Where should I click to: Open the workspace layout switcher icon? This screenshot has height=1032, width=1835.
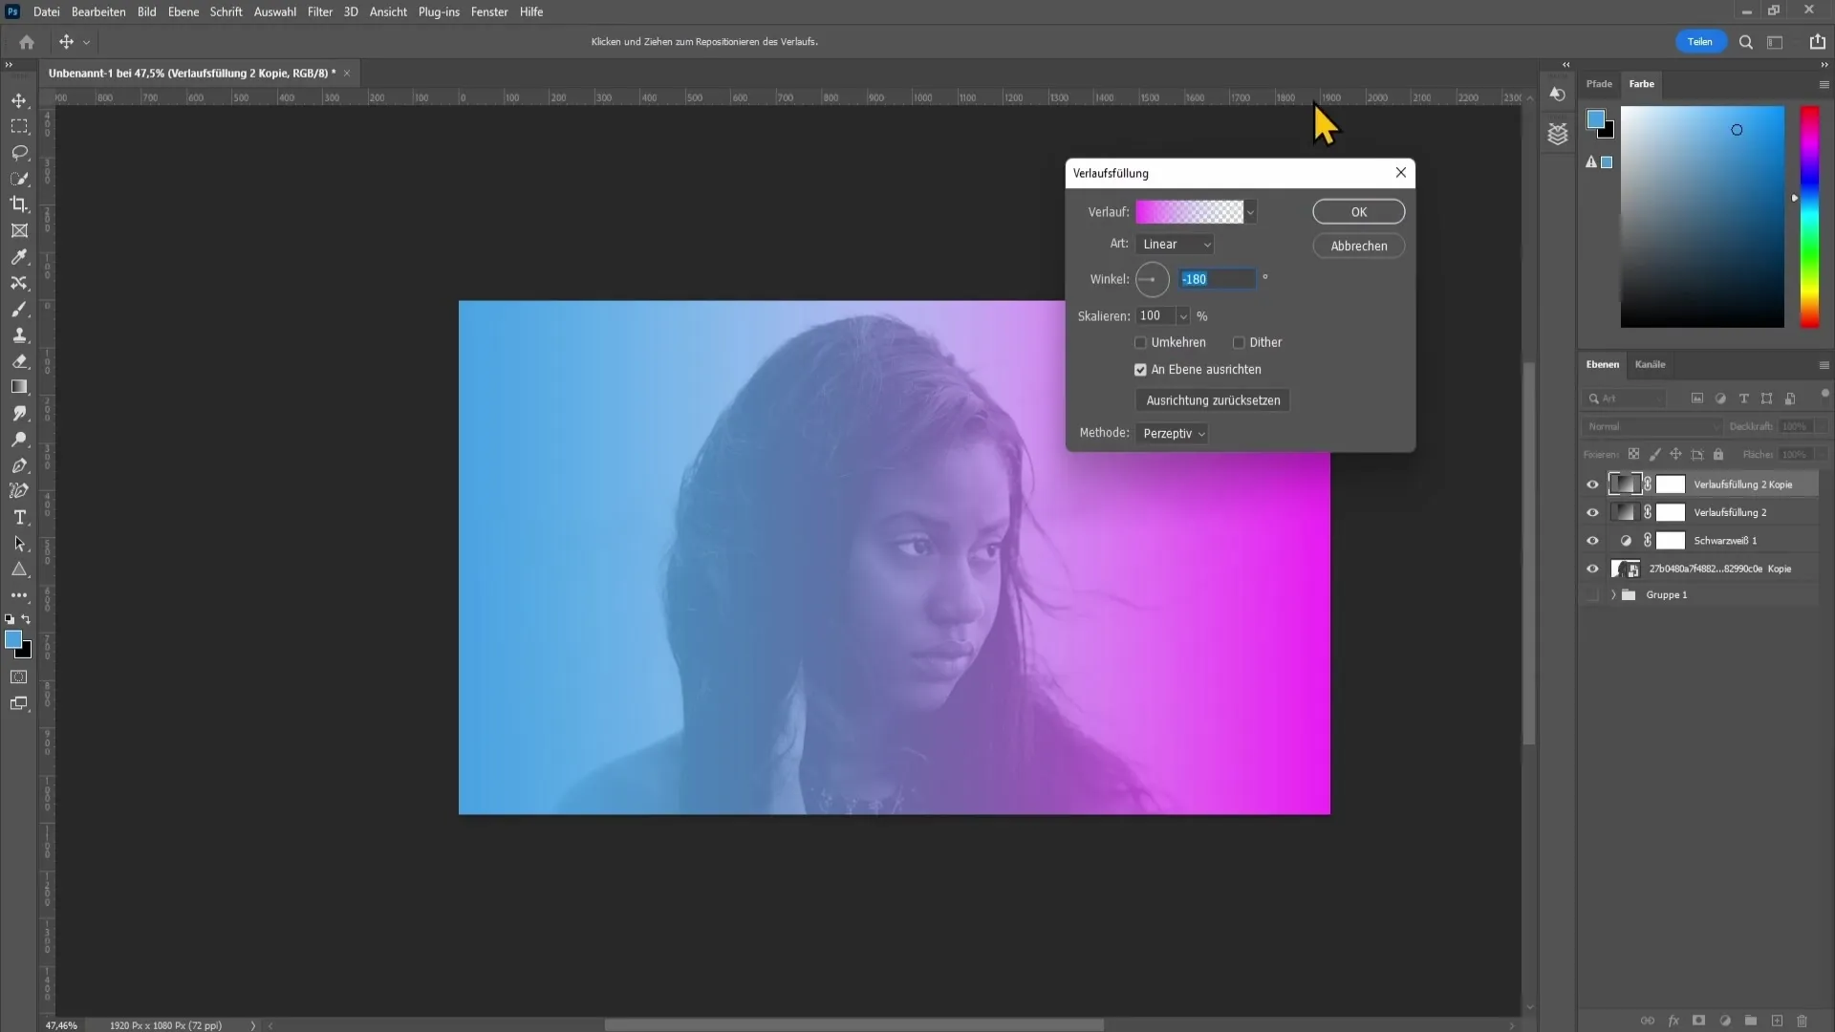click(1775, 42)
